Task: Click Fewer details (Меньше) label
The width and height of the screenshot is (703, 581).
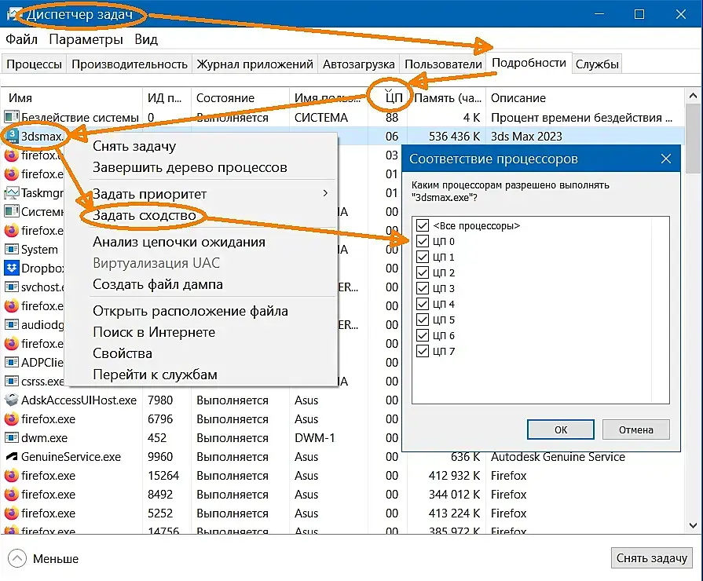Action: [x=56, y=558]
